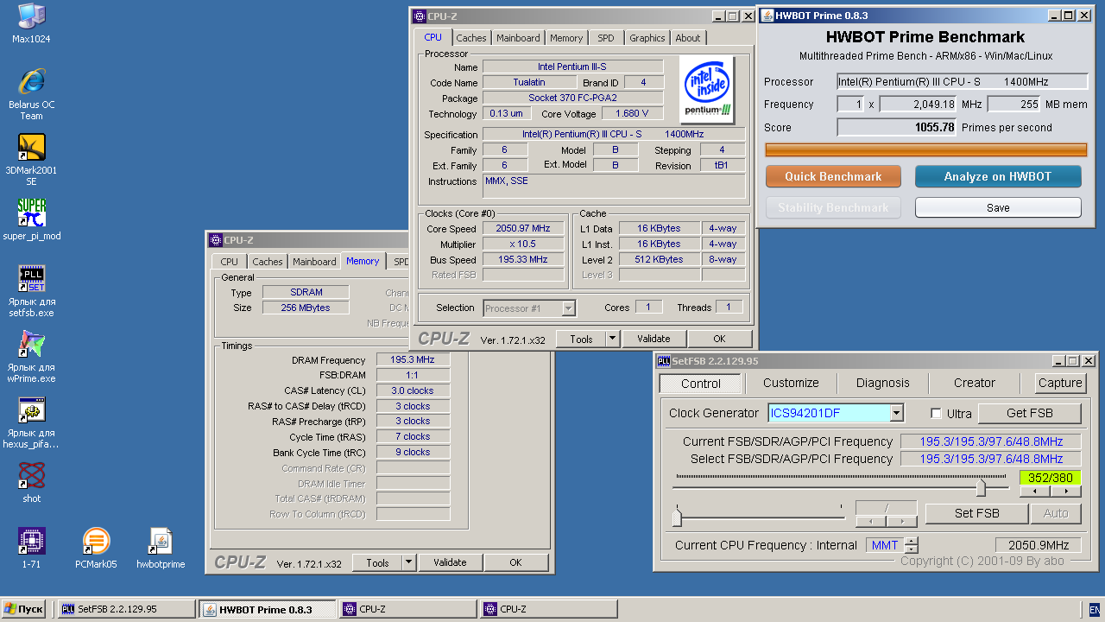
Task: Click right arrow under 352/380 value
Action: (1066, 491)
